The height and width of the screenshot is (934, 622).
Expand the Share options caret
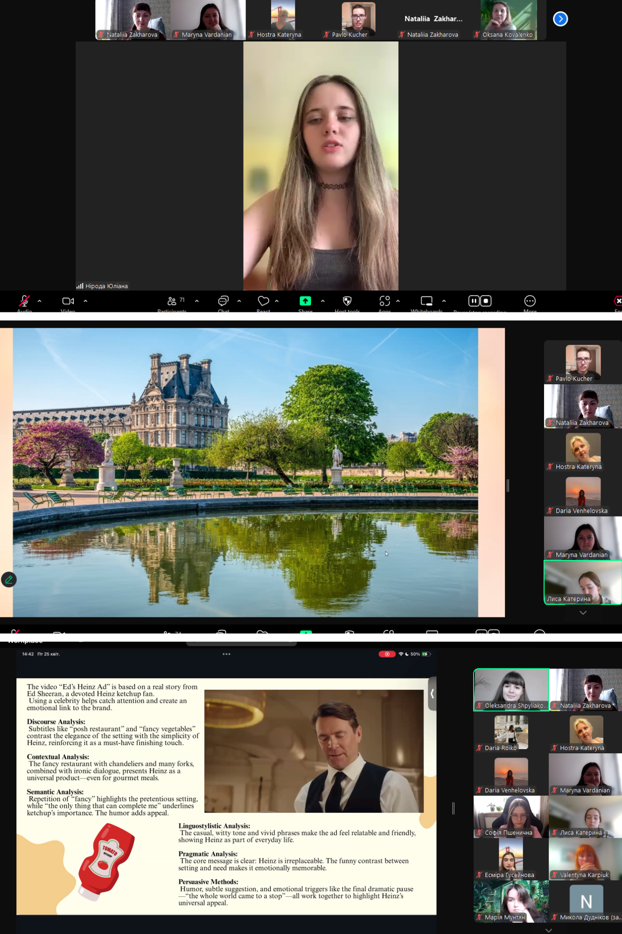[x=323, y=301]
